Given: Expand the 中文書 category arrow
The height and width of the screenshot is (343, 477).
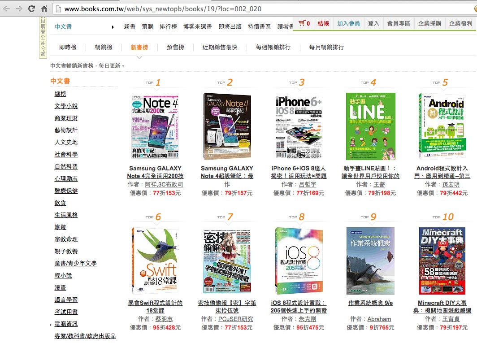Looking at the screenshot, I should [x=113, y=27].
